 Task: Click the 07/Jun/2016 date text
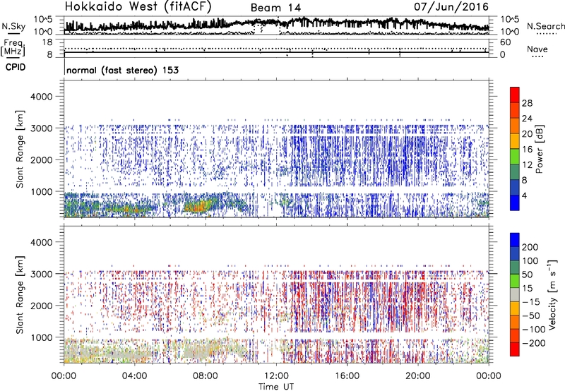[x=451, y=6]
